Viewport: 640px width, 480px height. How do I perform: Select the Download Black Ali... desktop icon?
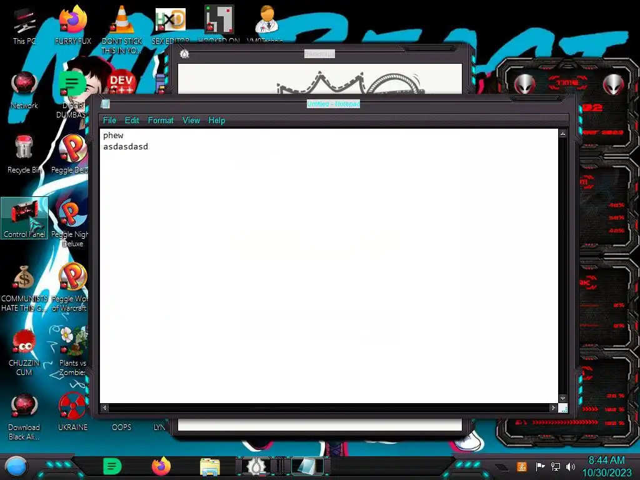[24, 416]
